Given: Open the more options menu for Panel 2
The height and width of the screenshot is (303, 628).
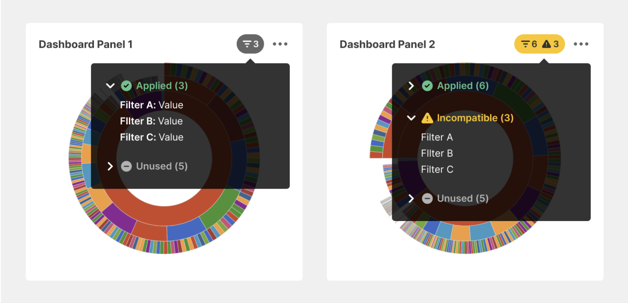Looking at the screenshot, I should pyautogui.click(x=581, y=44).
